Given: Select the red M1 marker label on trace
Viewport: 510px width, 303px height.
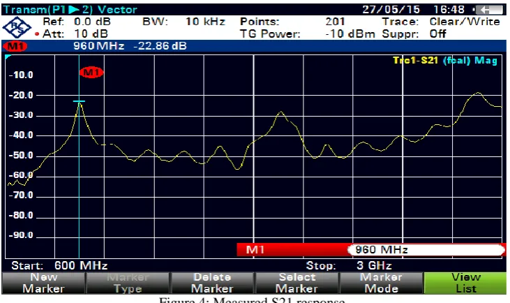Looking at the screenshot, I should click(x=91, y=72).
